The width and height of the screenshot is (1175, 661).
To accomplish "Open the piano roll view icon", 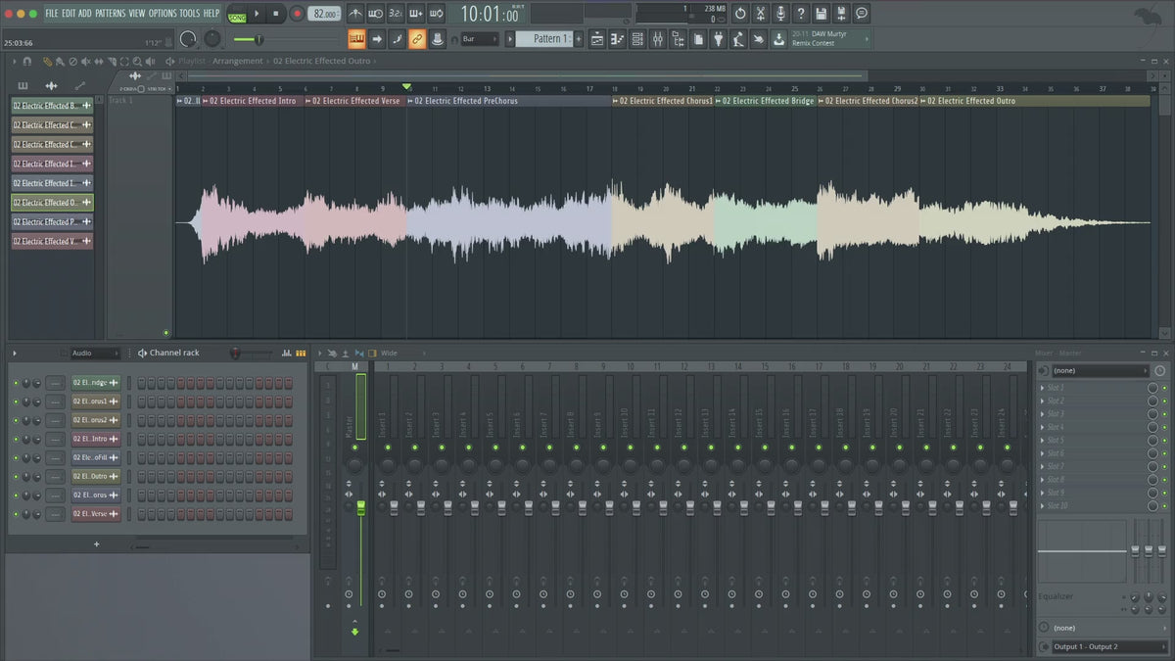I will click(x=617, y=39).
